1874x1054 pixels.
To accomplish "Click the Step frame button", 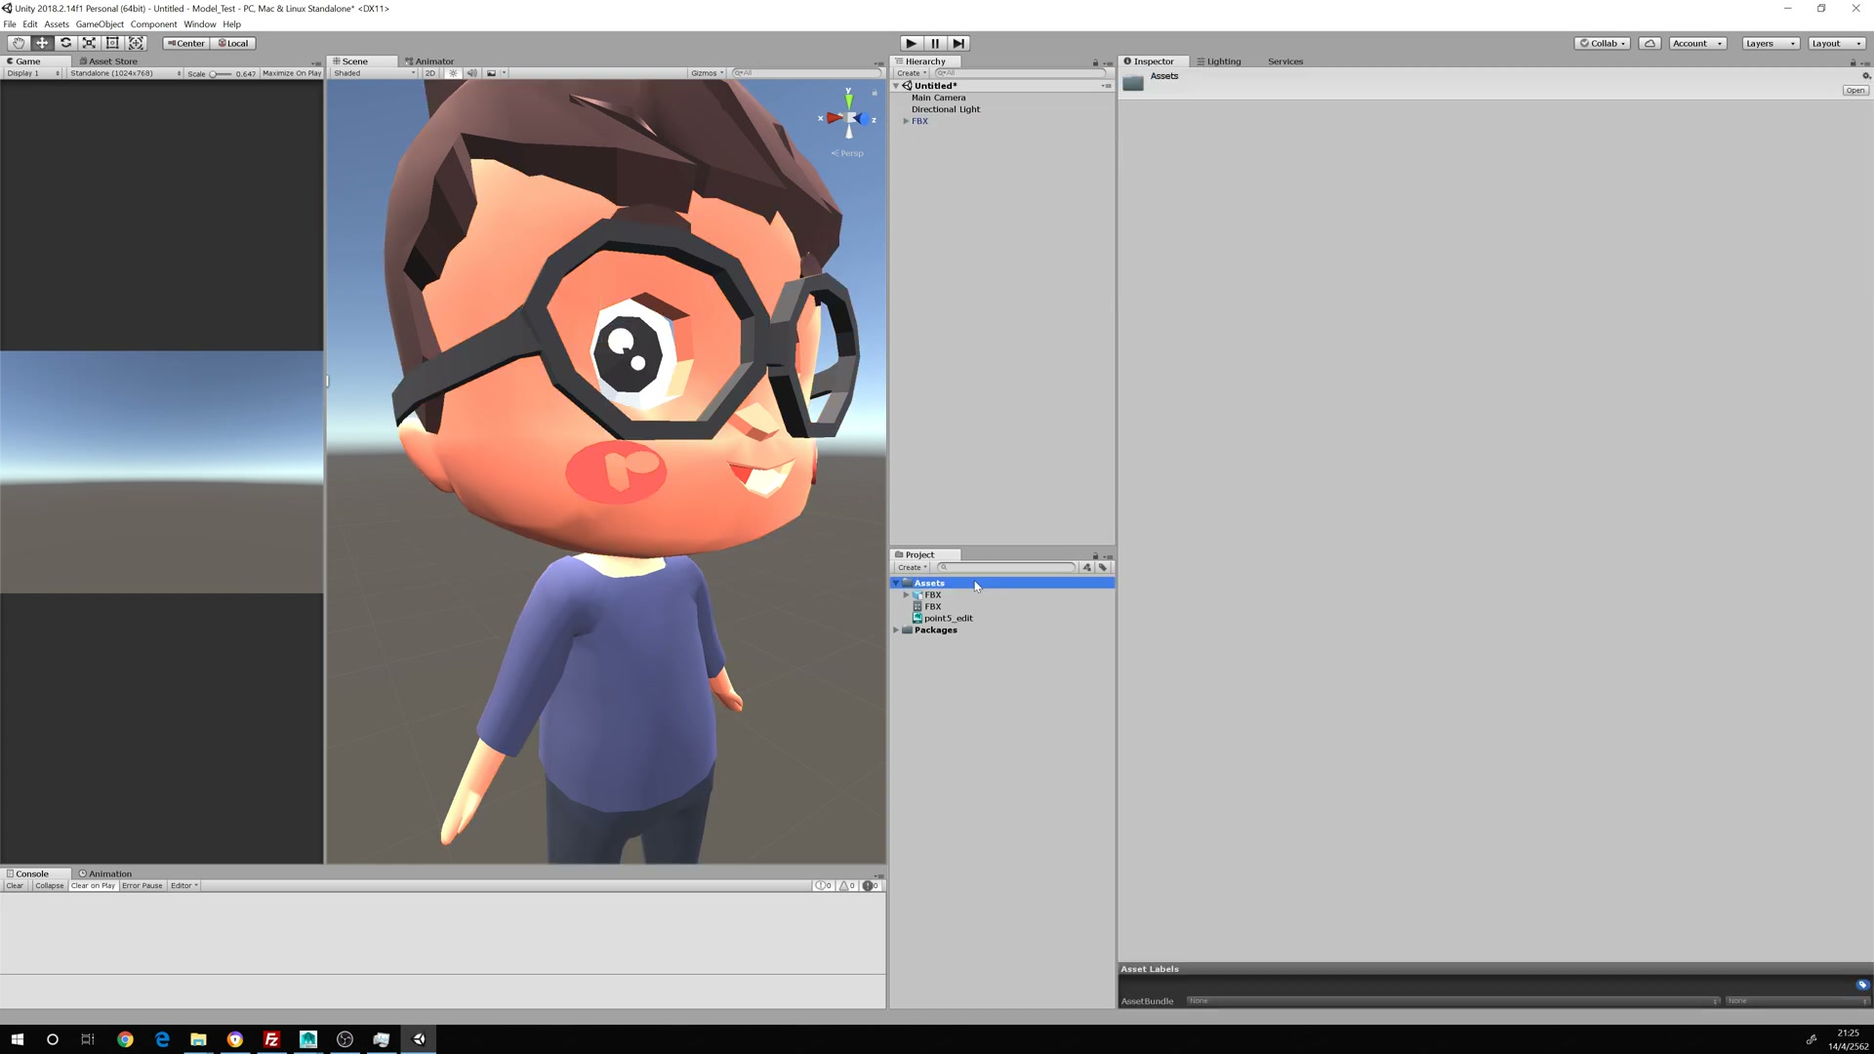I will 959,43.
